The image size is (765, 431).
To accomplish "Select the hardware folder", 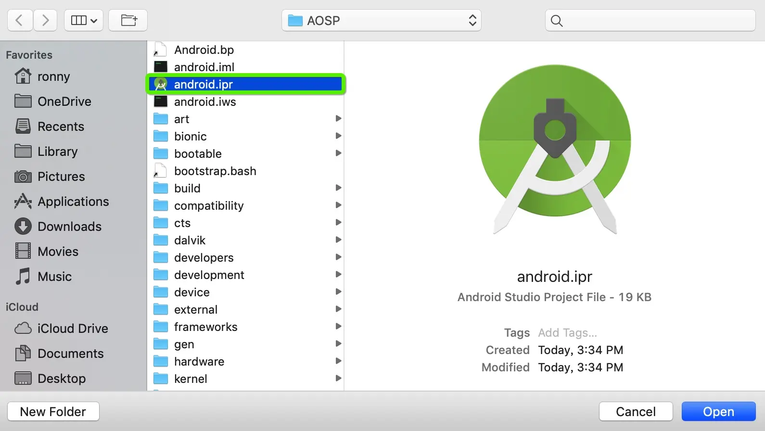I will pos(245,361).
